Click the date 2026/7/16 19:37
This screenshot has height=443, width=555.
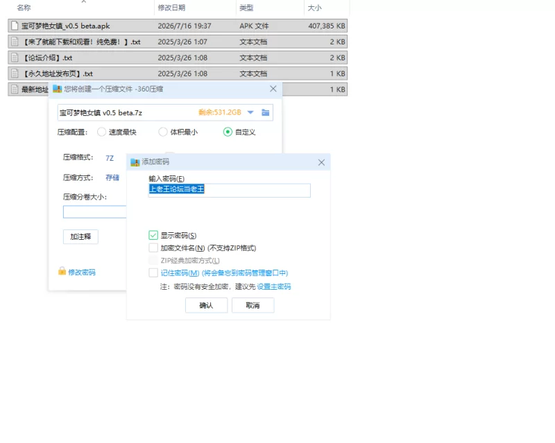tap(185, 26)
